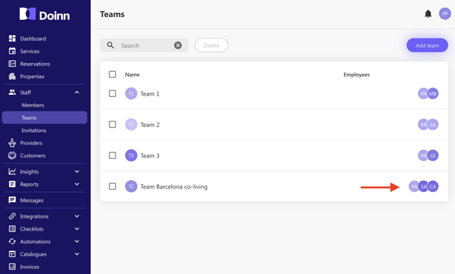
Task: Check the Team 2 checkbox
Action: click(113, 124)
